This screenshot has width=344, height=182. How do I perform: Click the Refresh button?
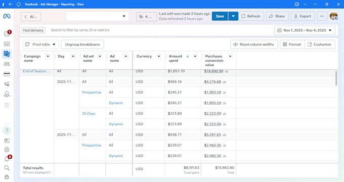pos(251,16)
